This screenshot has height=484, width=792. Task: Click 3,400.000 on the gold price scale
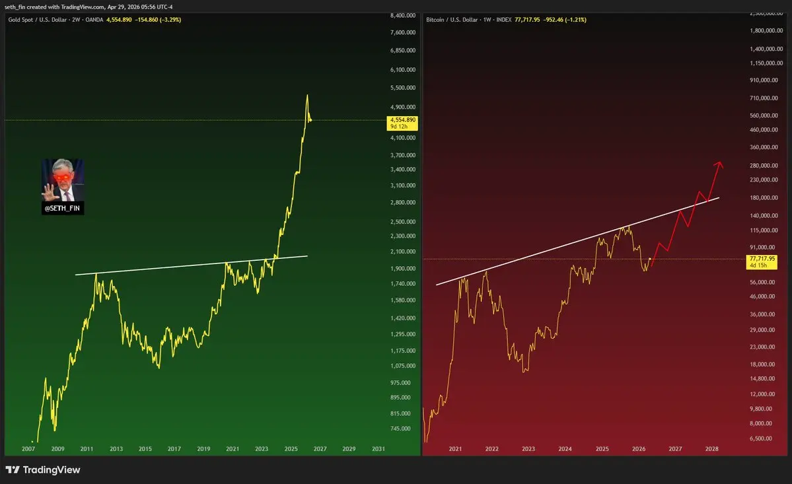[x=402, y=170]
